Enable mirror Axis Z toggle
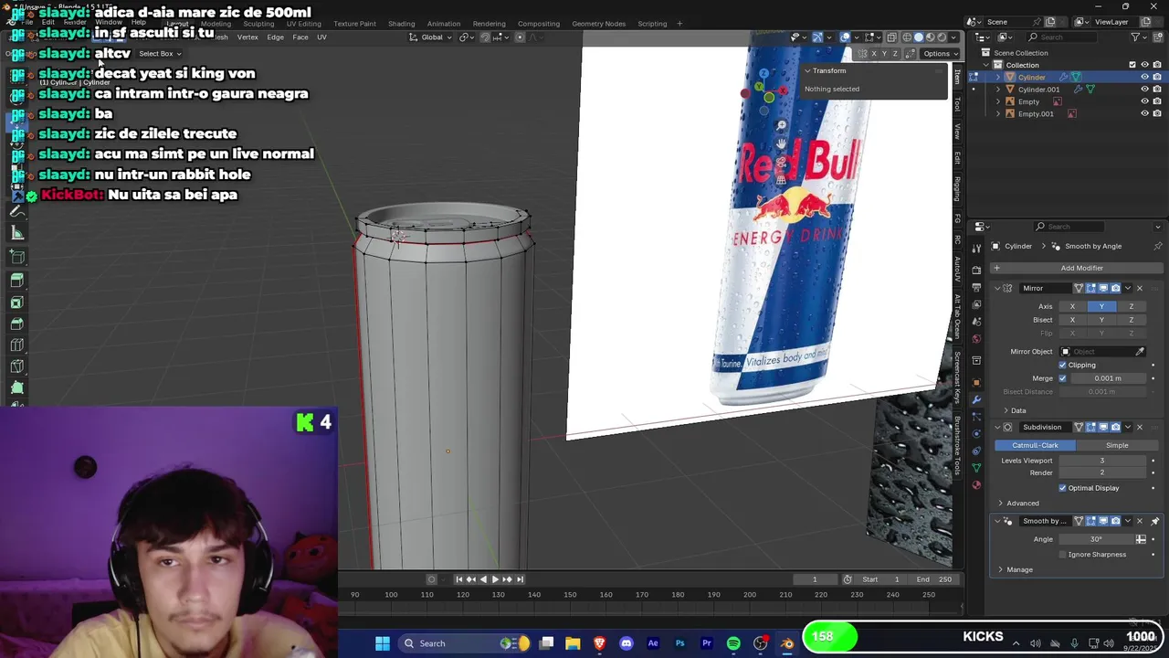The height and width of the screenshot is (658, 1169). [x=1131, y=306]
